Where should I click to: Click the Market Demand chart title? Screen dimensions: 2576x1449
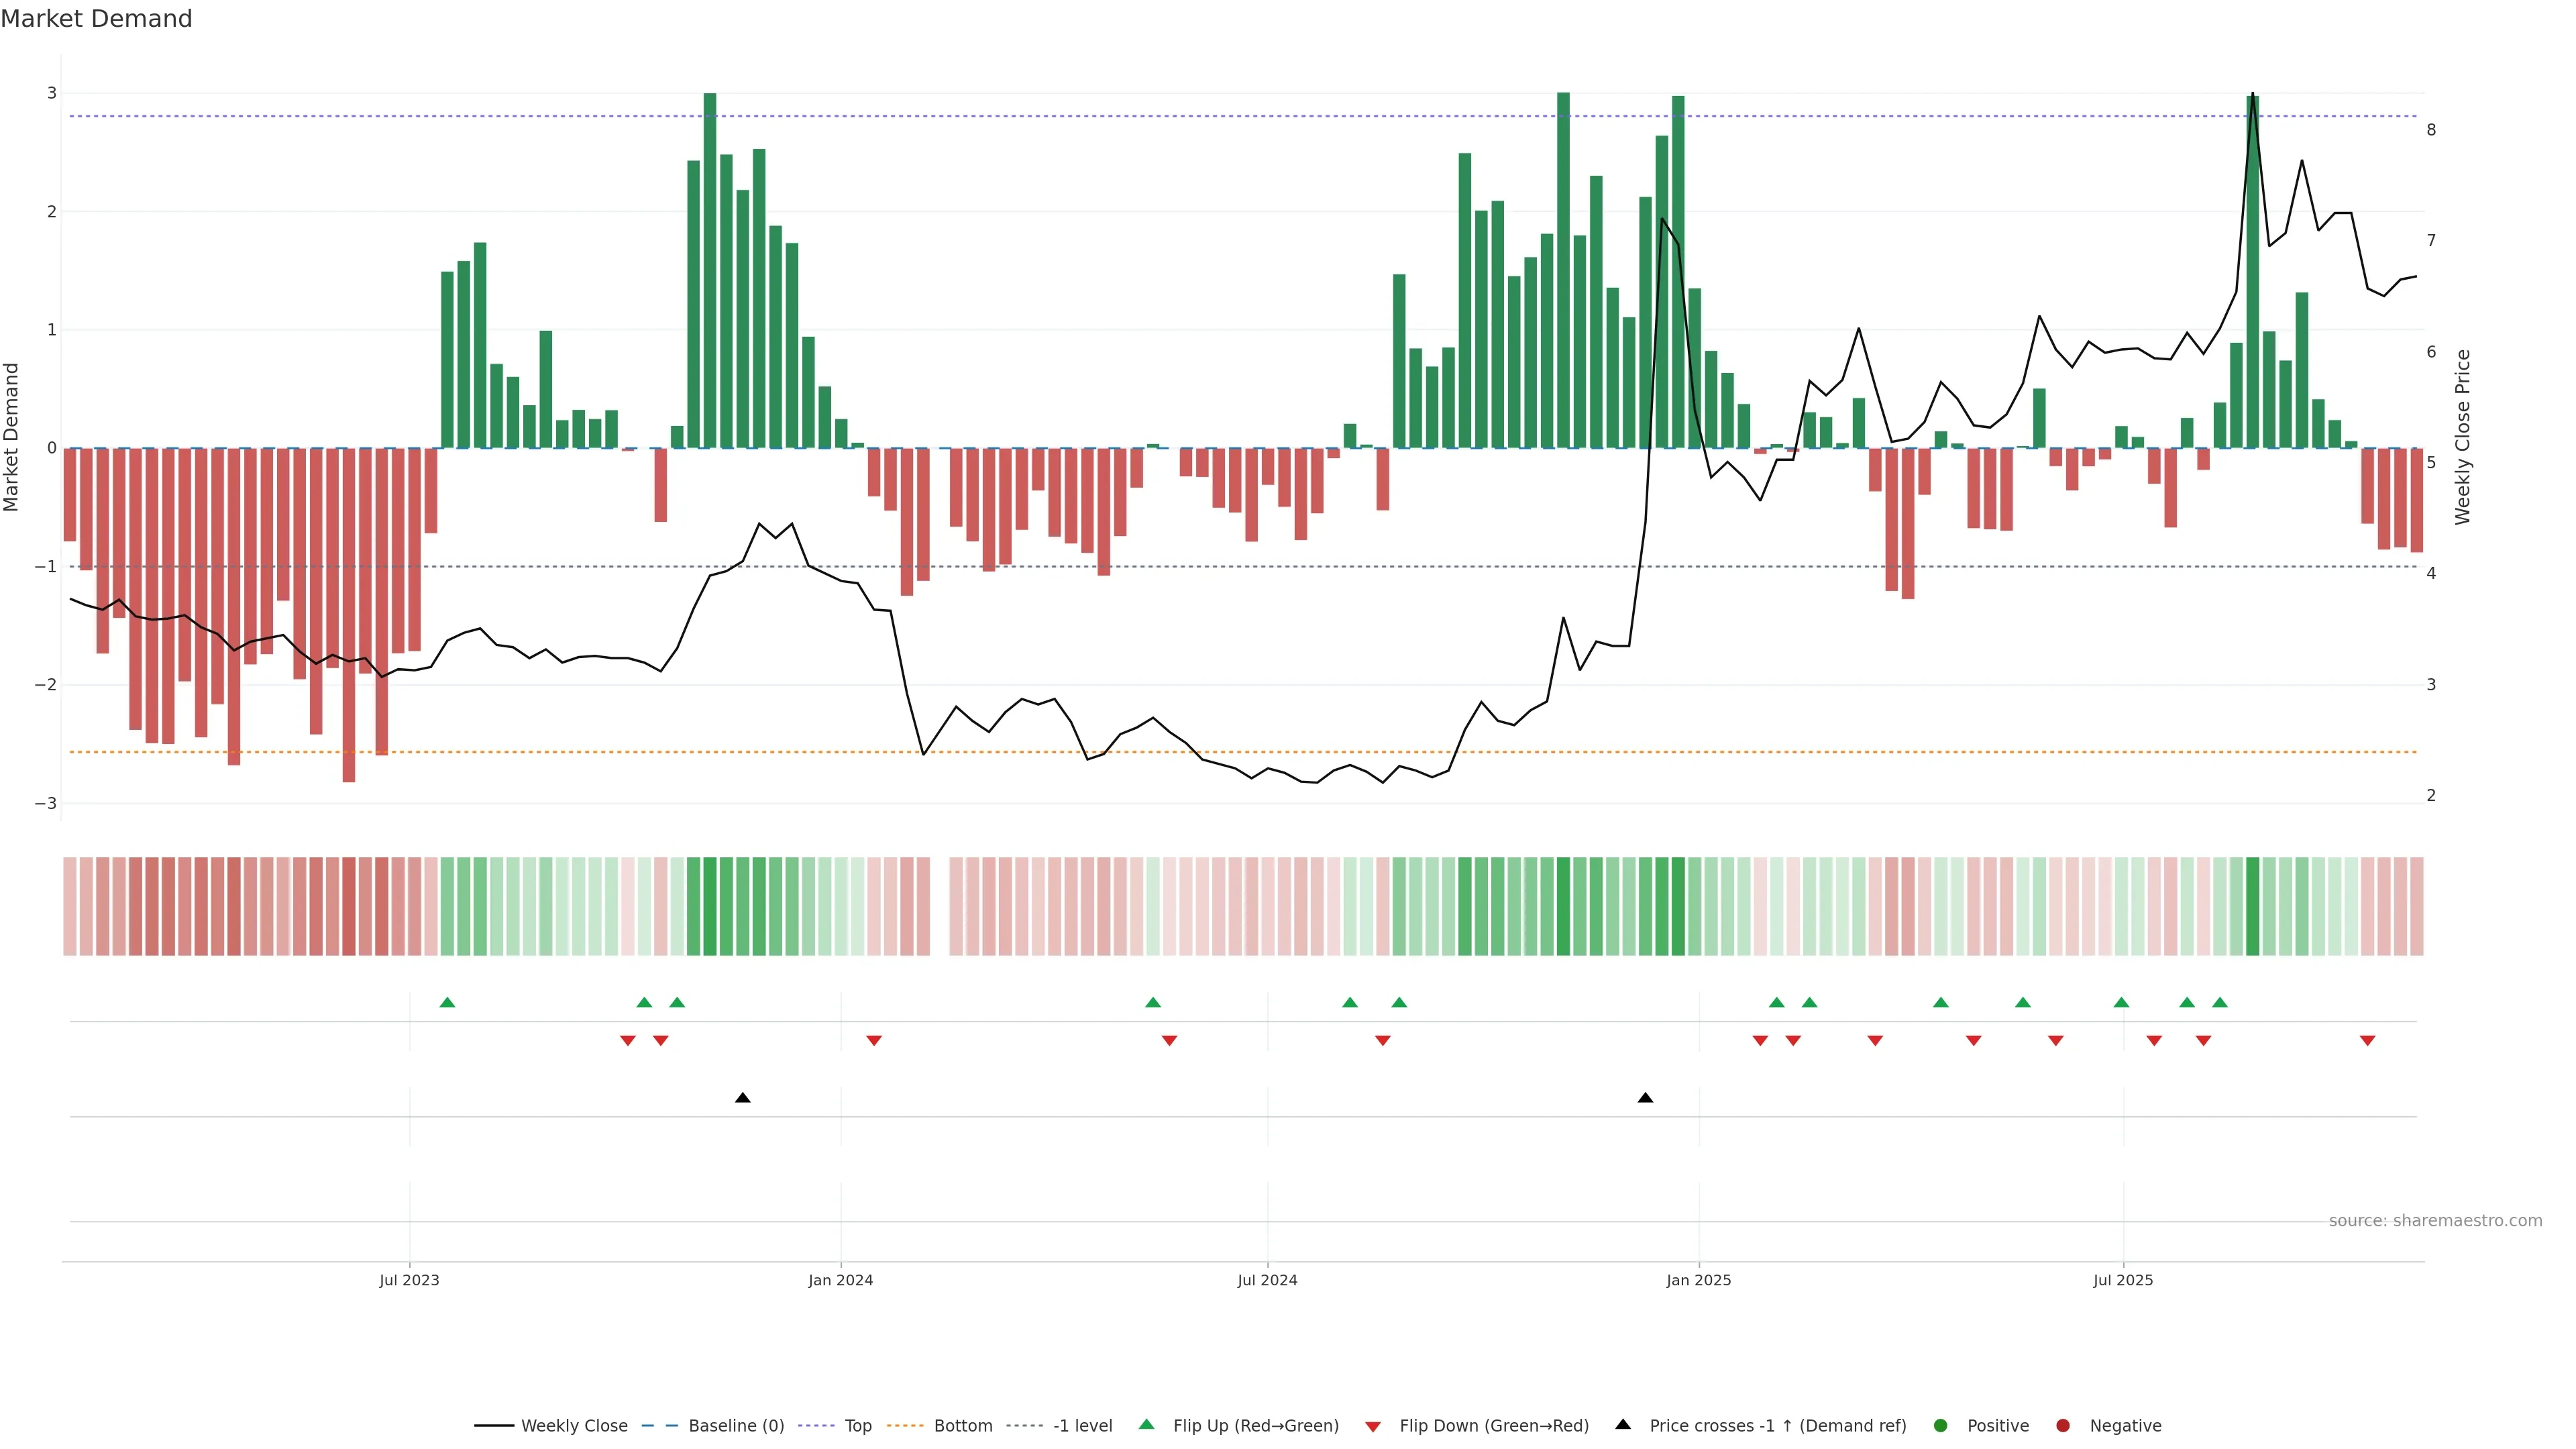pyautogui.click(x=96, y=19)
